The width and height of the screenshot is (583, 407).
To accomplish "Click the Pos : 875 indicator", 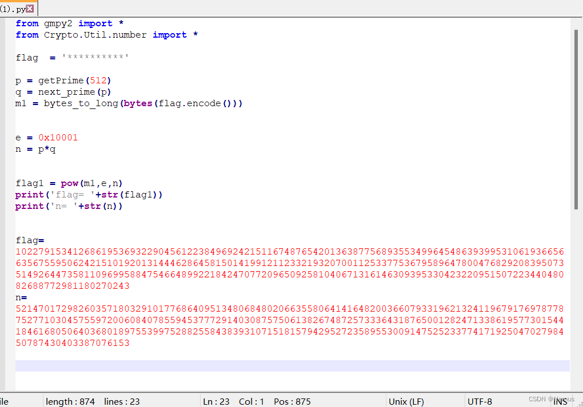I will 292,401.
